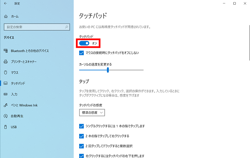250x158 pixels.
Task: Uncheck right-click by pressing lower-right corner
Action: click(x=82, y=156)
